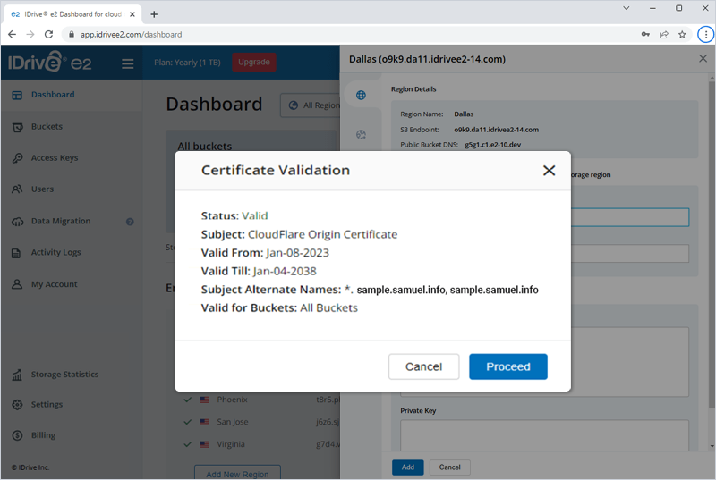
Task: Open Activity Logs in the sidebar
Action: click(55, 252)
